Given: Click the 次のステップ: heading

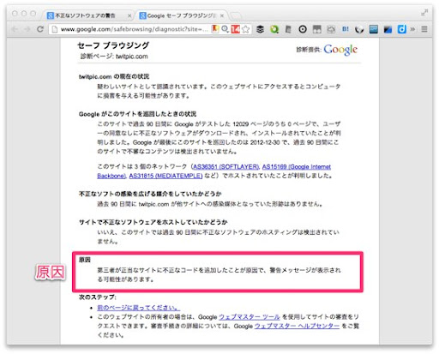Looking at the screenshot, I should point(98,297).
